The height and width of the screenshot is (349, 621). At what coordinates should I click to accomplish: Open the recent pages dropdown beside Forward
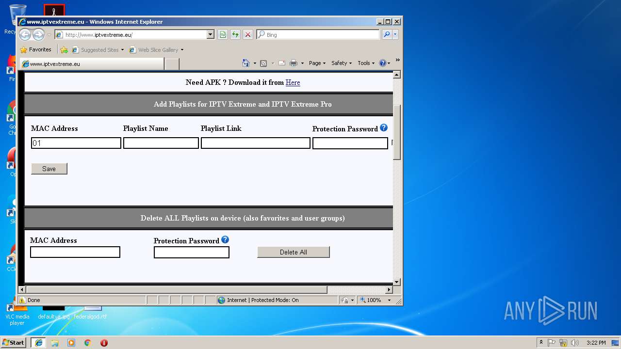pyautogui.click(x=49, y=35)
